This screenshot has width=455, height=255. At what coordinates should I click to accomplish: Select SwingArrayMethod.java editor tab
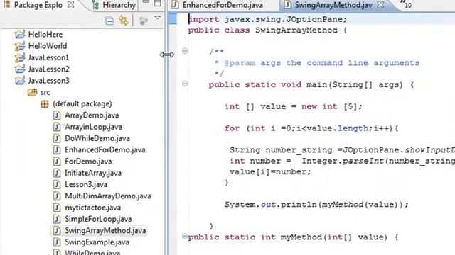click(333, 5)
